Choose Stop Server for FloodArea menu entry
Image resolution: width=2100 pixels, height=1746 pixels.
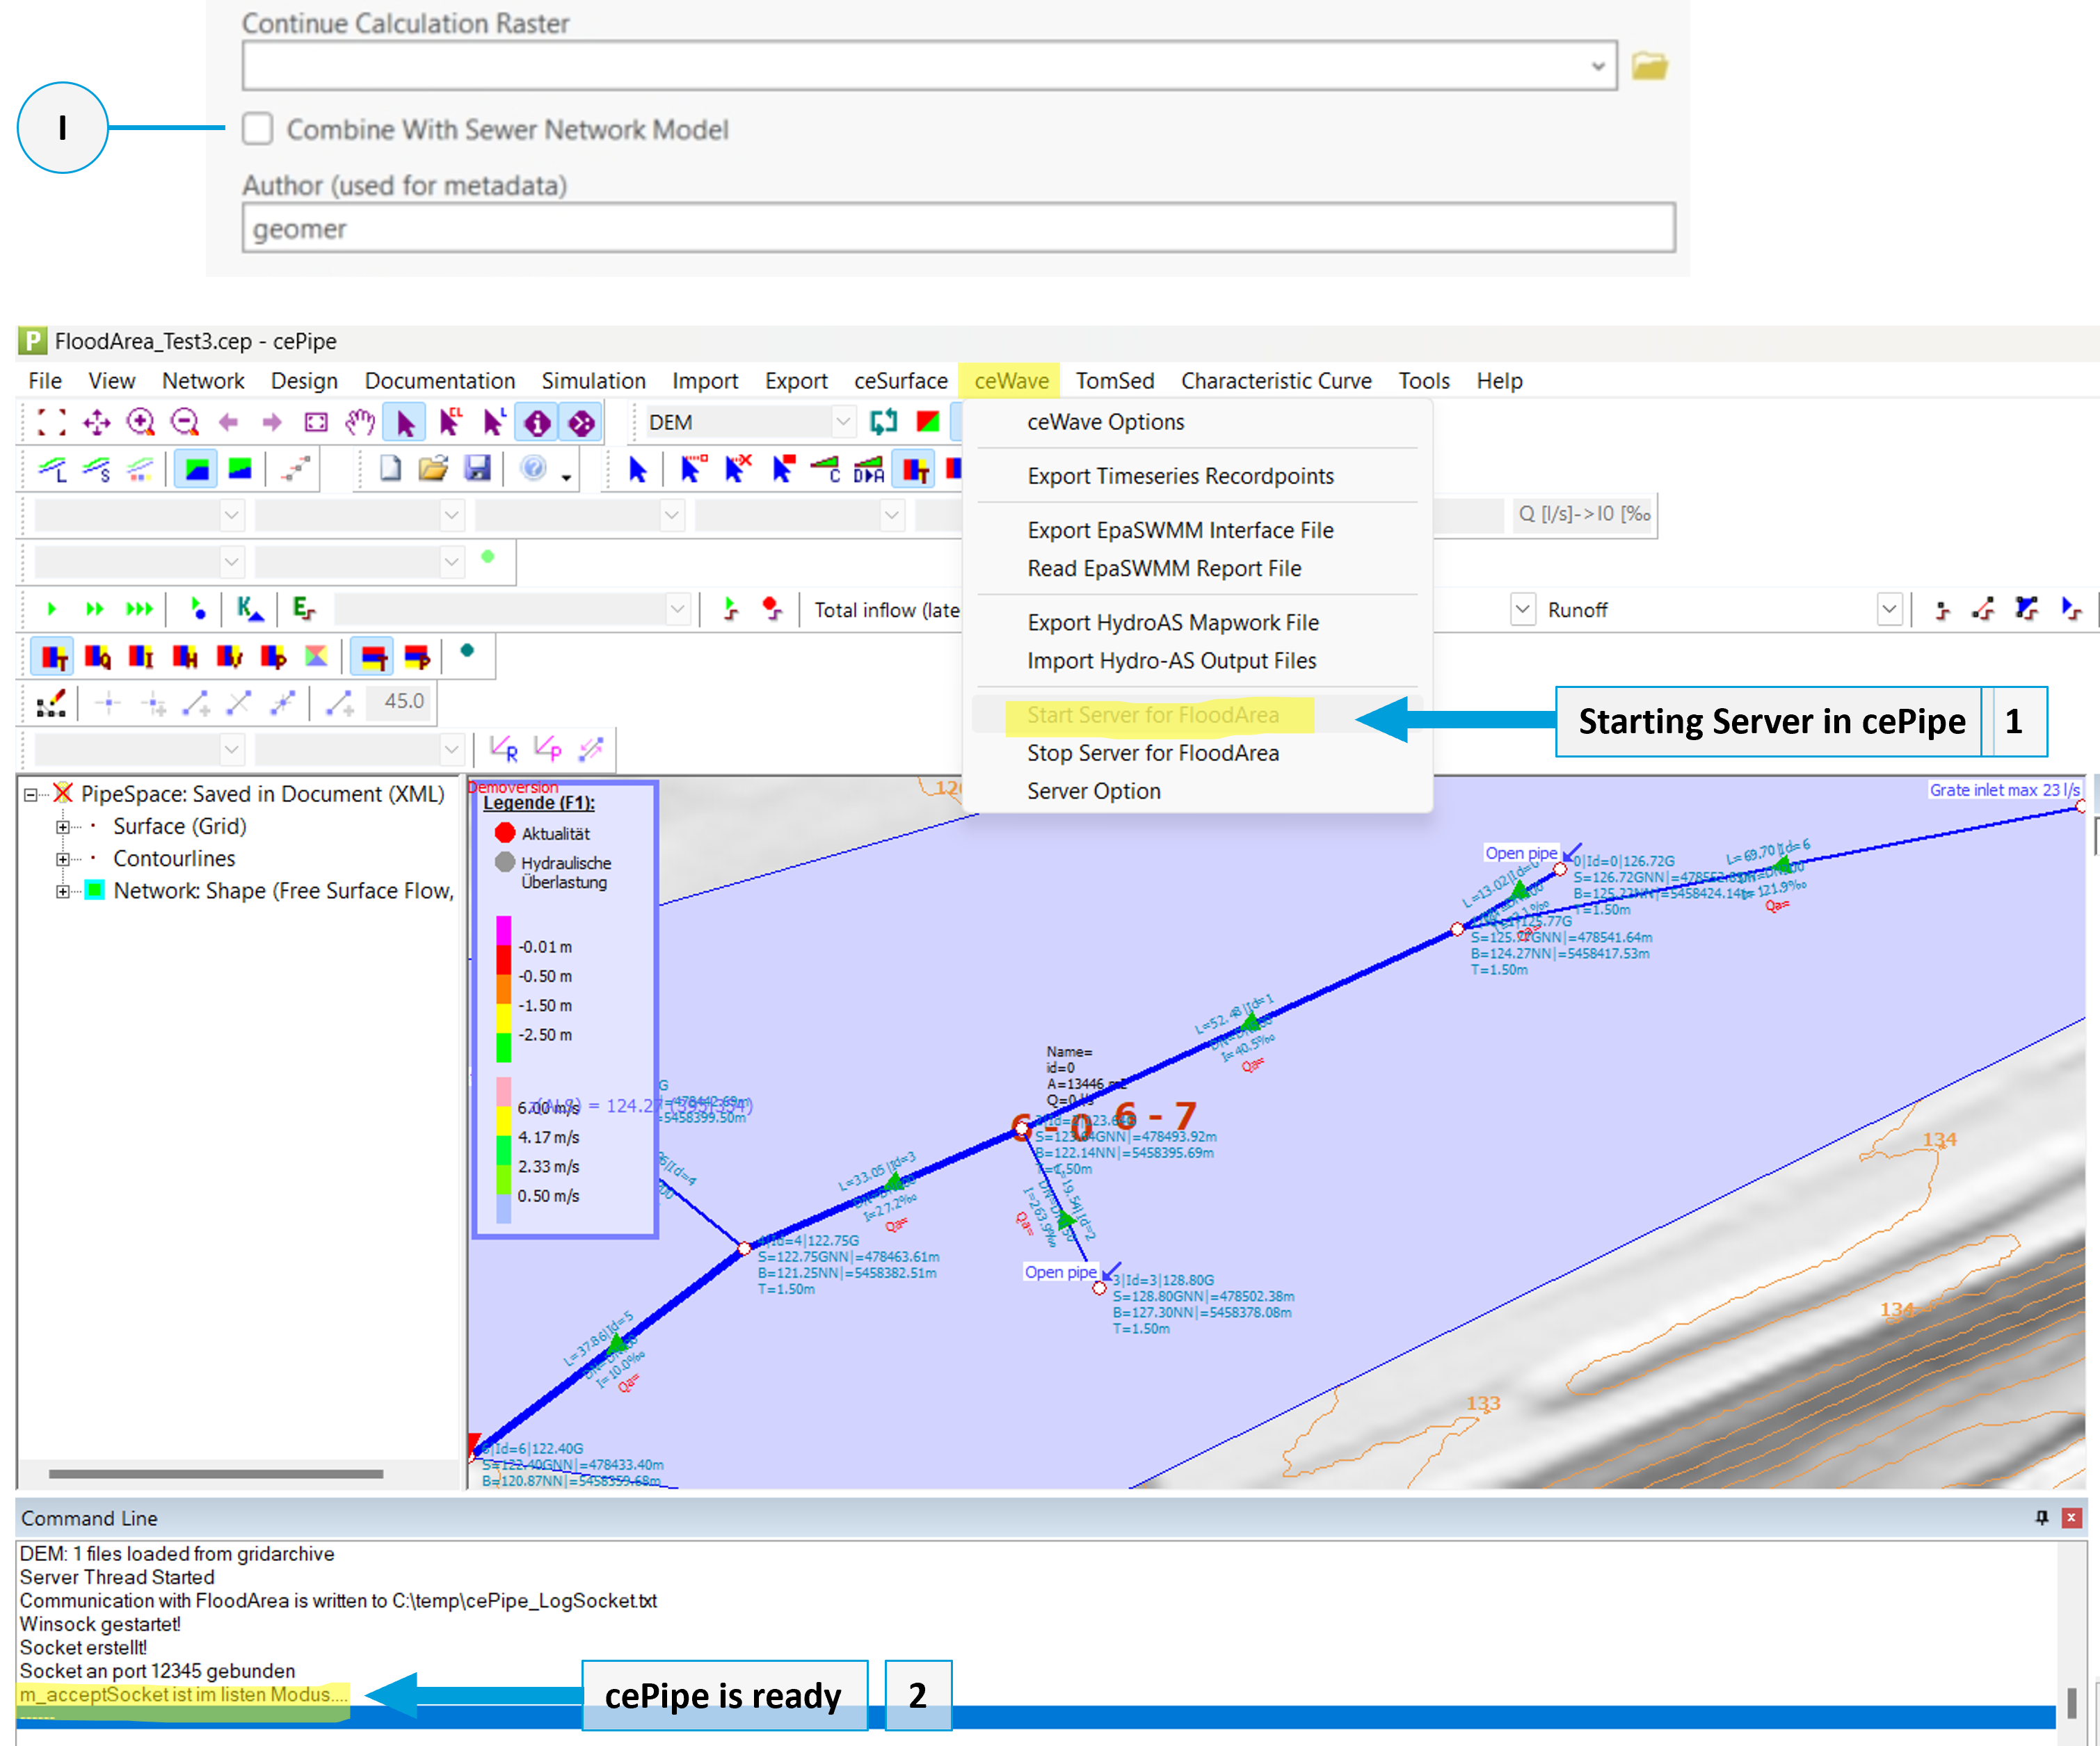pyautogui.click(x=1152, y=753)
